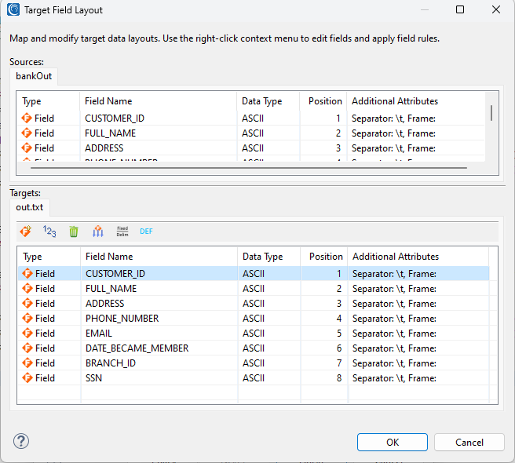Select ADDRESS in the sources table
The image size is (515, 463).
pyautogui.click(x=251, y=148)
